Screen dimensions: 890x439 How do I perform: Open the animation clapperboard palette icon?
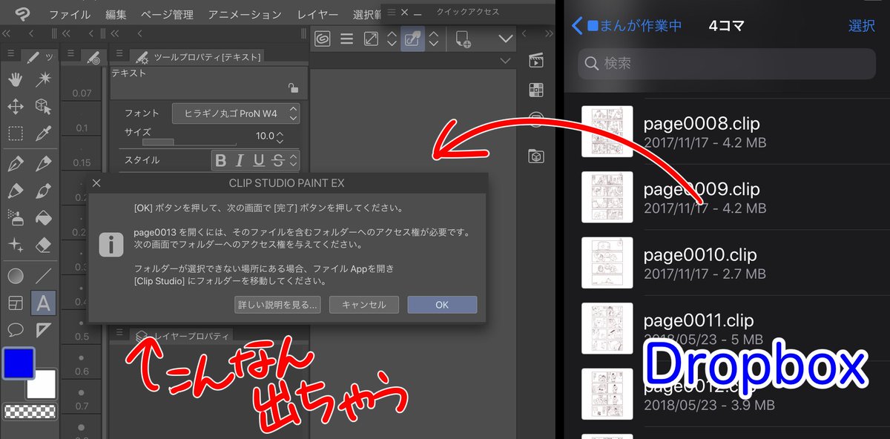point(535,61)
